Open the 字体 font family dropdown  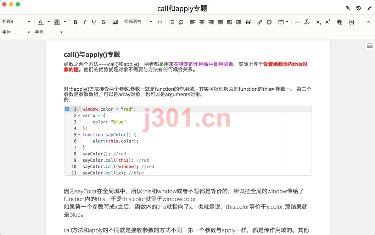point(16,32)
